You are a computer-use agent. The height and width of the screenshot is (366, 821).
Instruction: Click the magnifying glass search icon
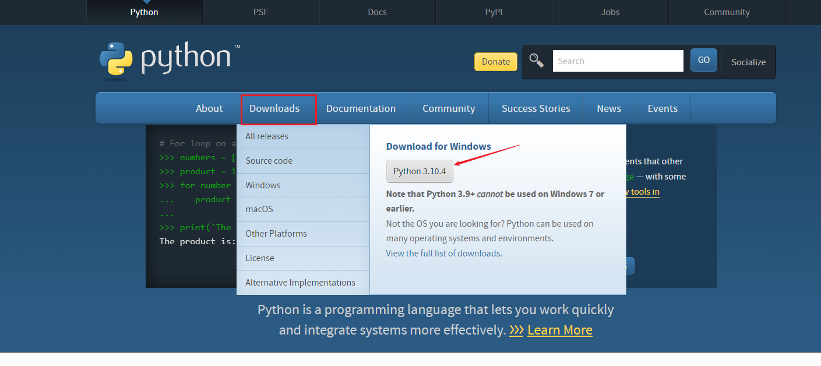(x=536, y=60)
